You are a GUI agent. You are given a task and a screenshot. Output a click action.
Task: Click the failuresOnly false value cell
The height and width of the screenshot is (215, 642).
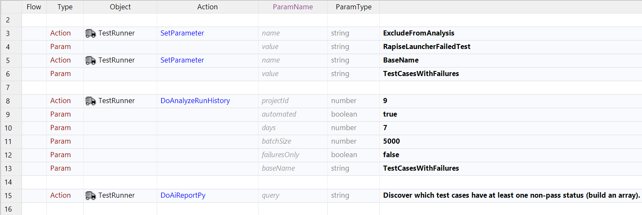tap(391, 155)
